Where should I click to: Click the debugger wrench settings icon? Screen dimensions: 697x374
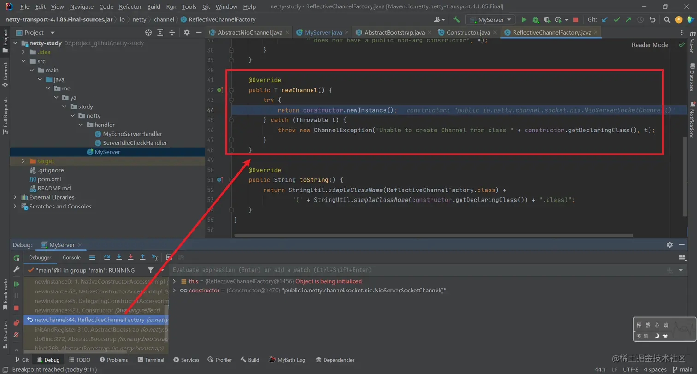tap(17, 269)
